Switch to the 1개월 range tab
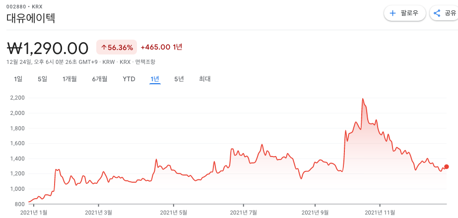 69,79
